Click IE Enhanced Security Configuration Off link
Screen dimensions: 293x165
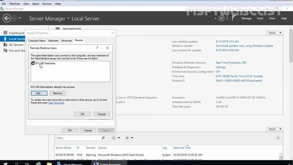coord(218,71)
